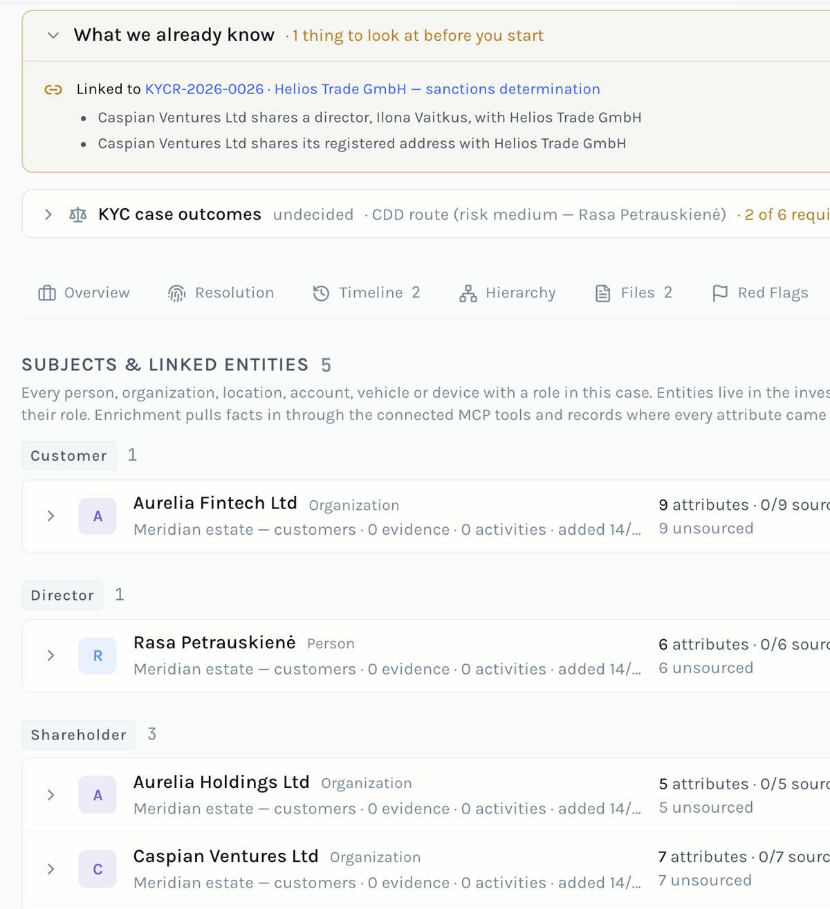Click the fingerprint icon on the Resolution tab
This screenshot has height=909, width=830.
[177, 293]
